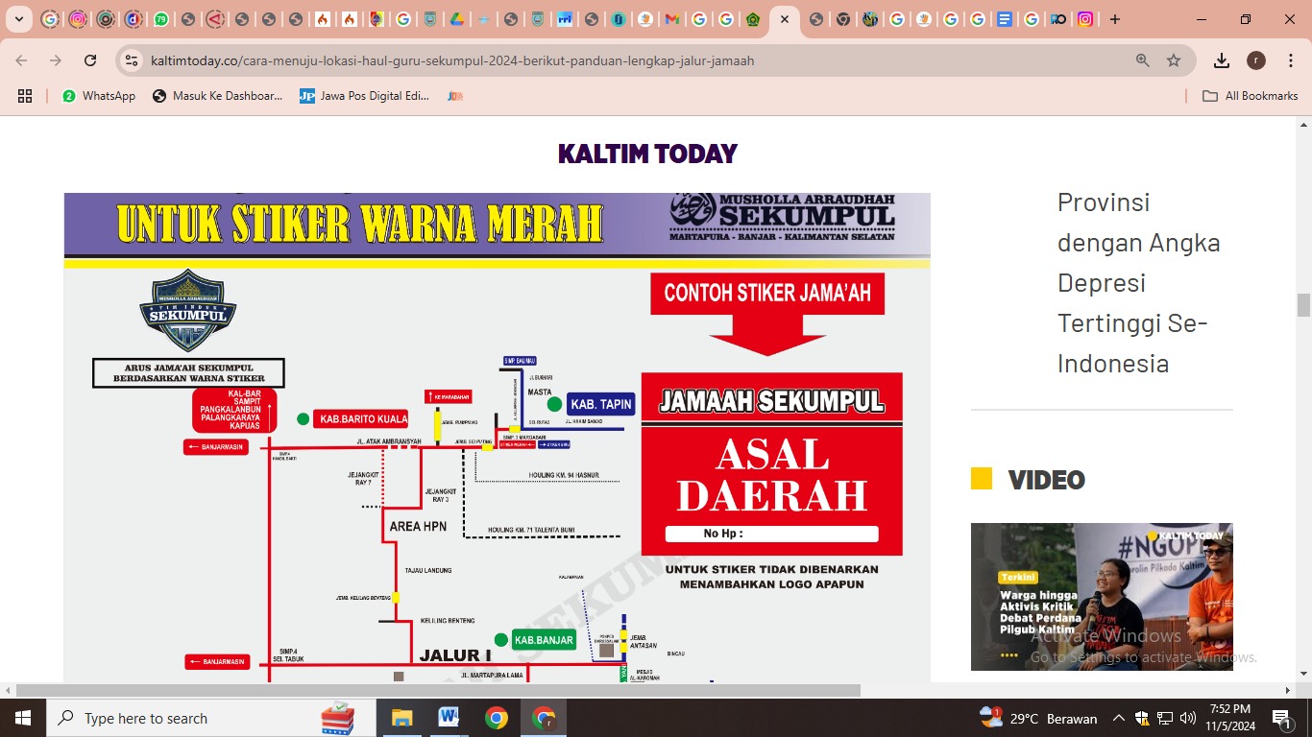Open Microsoft Word from the taskbar
Image resolution: width=1312 pixels, height=737 pixels.
(449, 718)
